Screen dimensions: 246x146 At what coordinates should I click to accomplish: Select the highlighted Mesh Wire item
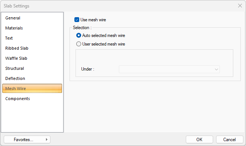(32, 88)
